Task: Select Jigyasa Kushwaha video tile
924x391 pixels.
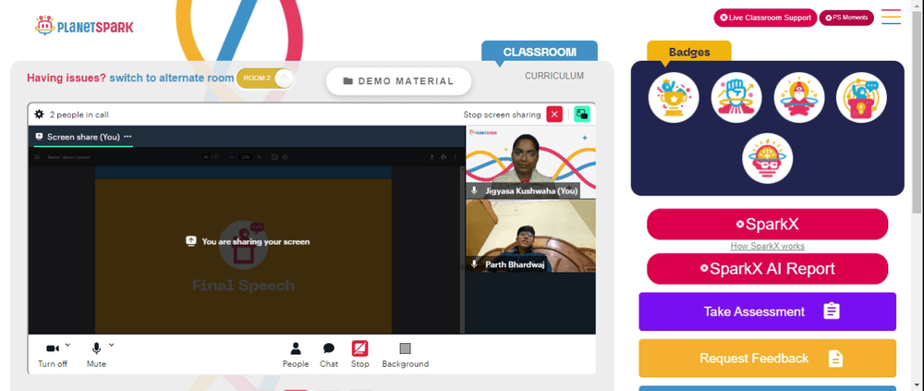Action: 531,162
